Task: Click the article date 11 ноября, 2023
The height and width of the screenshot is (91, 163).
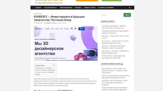Action: click(x=38, y=23)
